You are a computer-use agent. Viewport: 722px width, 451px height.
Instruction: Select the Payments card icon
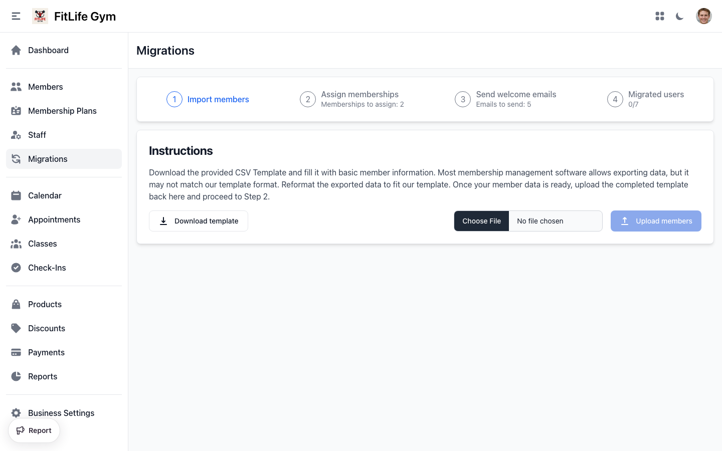point(16,352)
